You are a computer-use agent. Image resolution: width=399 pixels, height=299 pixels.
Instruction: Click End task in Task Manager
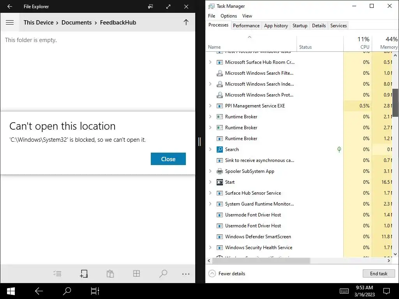[379, 274]
